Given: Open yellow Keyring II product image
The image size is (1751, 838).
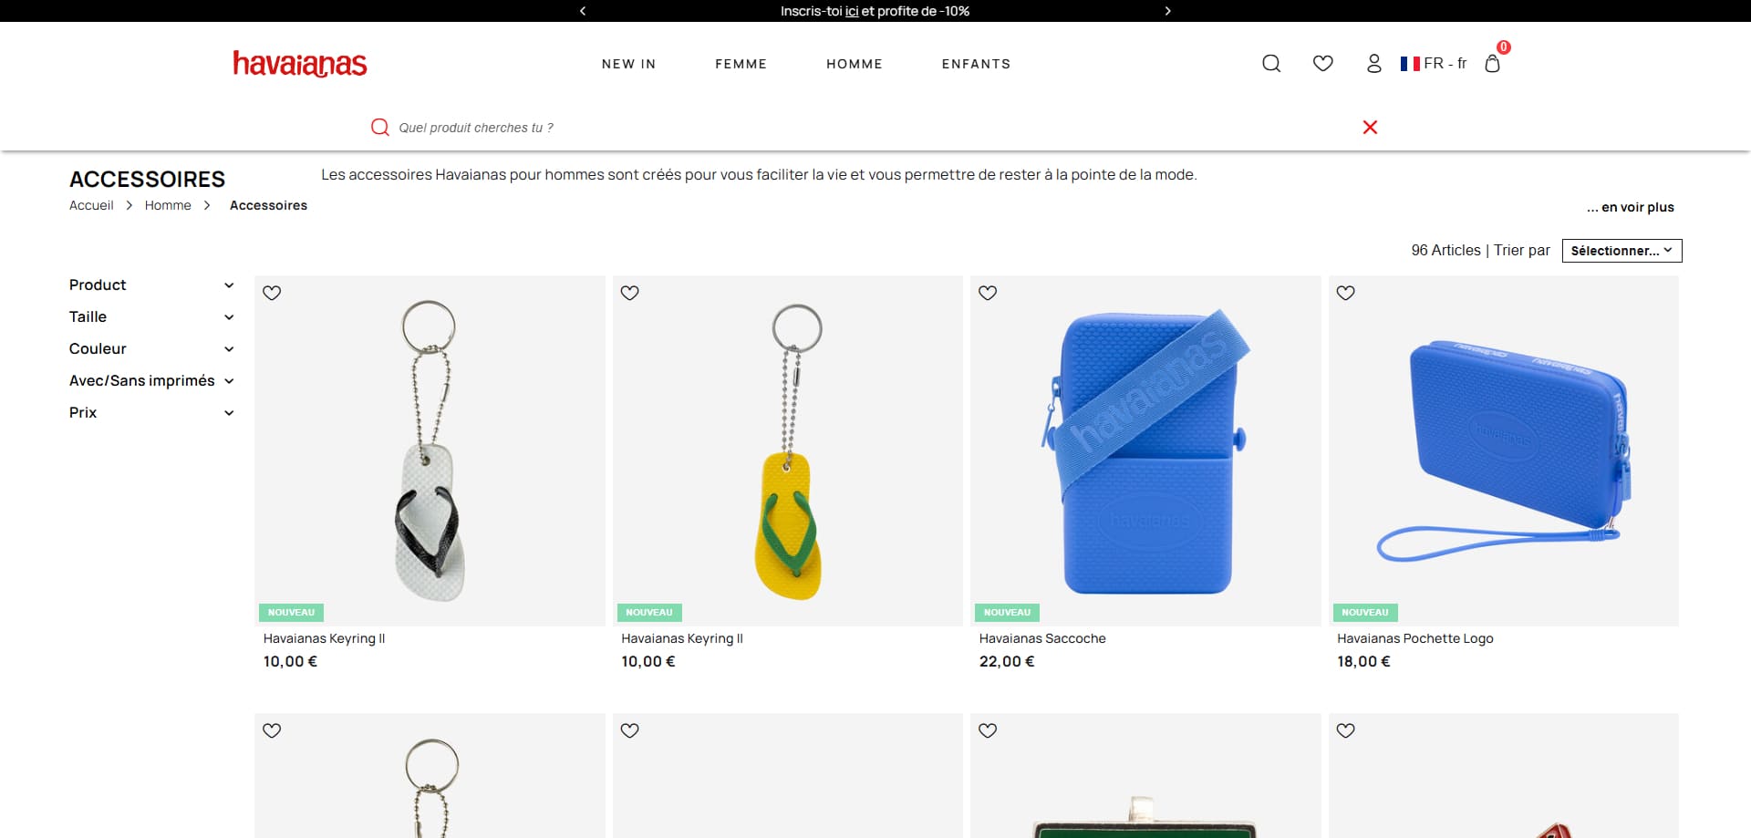Looking at the screenshot, I should (788, 450).
